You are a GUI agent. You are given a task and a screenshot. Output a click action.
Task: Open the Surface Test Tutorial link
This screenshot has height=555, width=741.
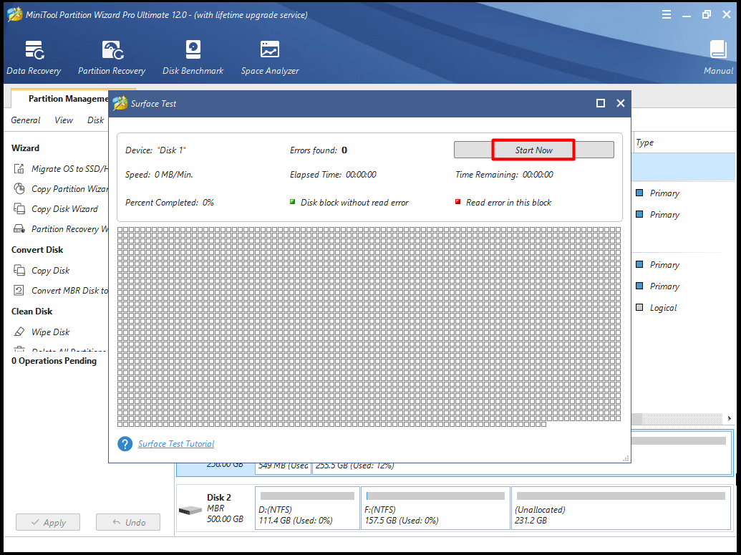pos(176,444)
